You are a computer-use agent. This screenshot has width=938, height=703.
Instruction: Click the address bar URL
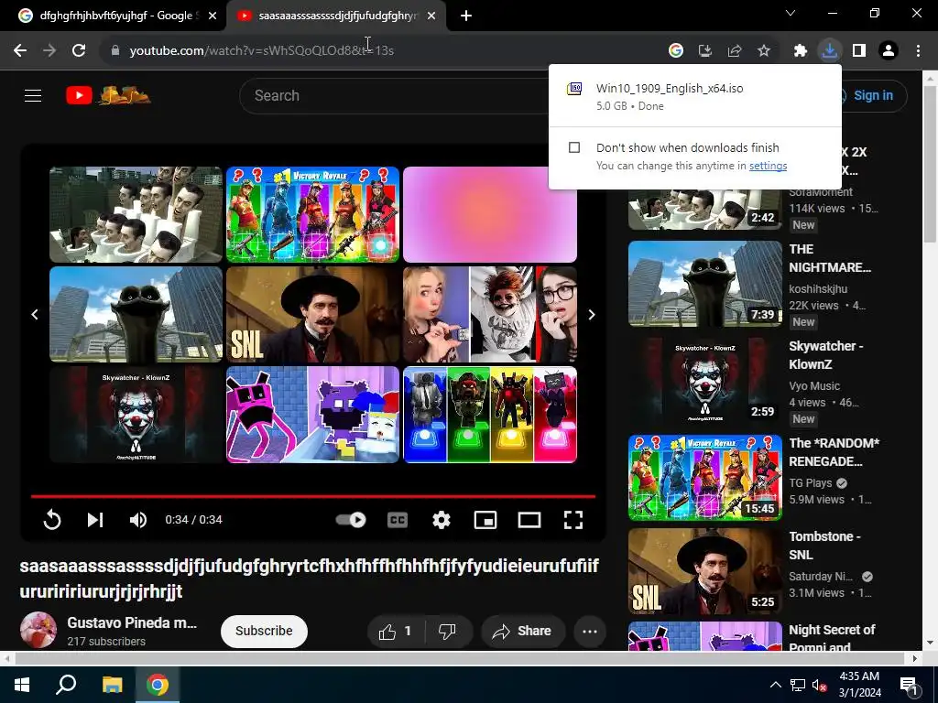tap(261, 51)
